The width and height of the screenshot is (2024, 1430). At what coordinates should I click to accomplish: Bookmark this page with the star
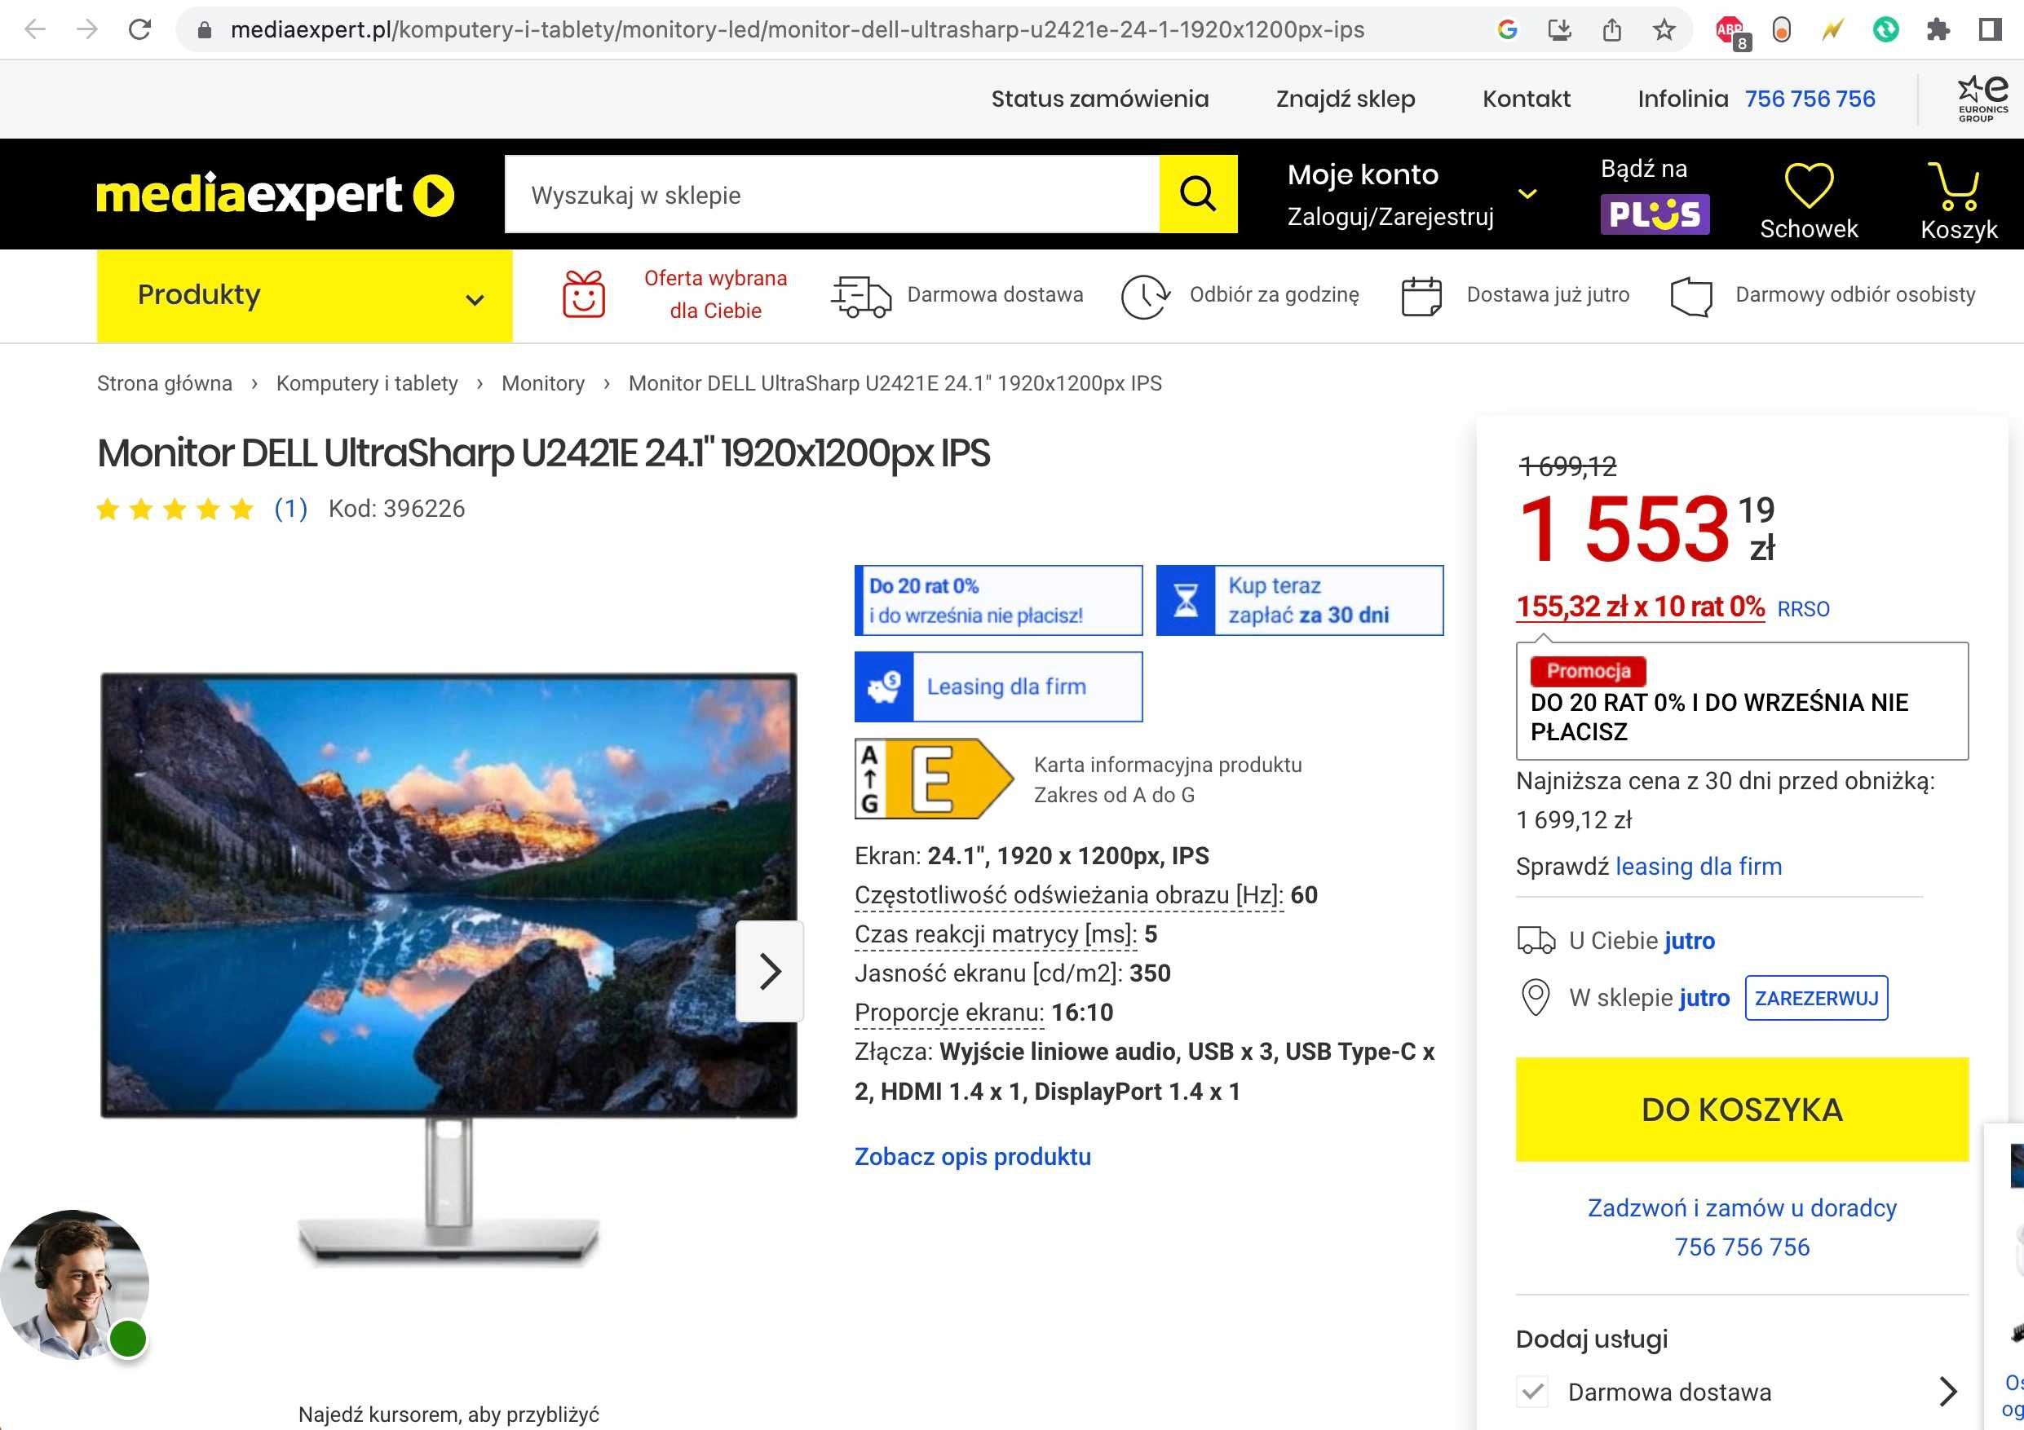(1664, 30)
